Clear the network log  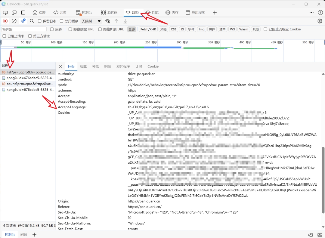pyautogui.click(x=14, y=21)
